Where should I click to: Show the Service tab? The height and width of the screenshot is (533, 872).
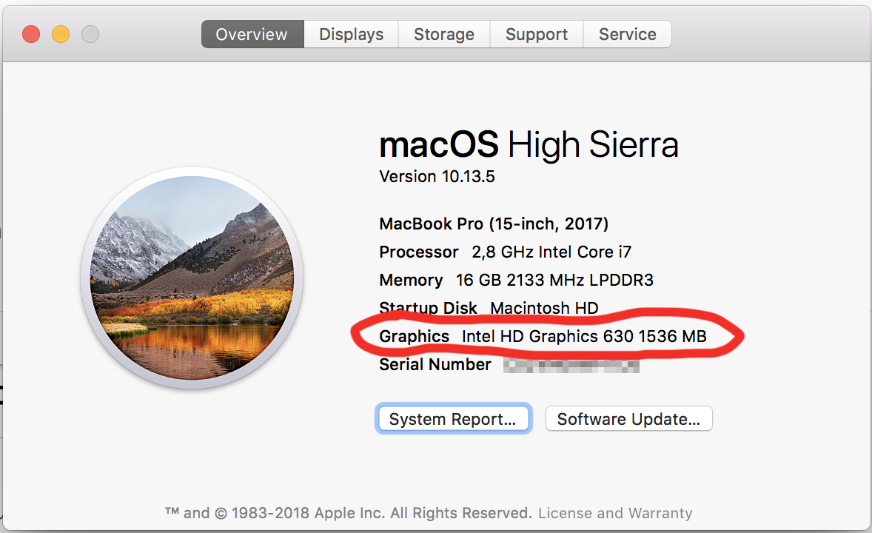coord(627,35)
